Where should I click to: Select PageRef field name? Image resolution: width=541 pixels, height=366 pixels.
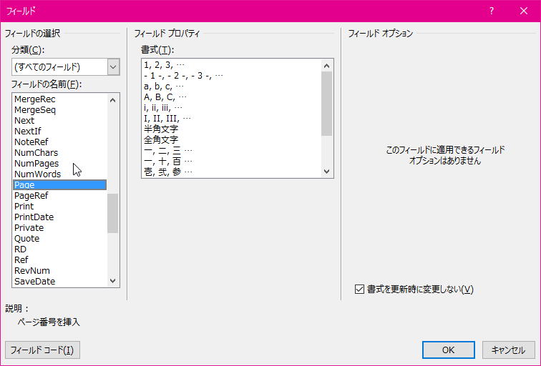click(x=59, y=196)
